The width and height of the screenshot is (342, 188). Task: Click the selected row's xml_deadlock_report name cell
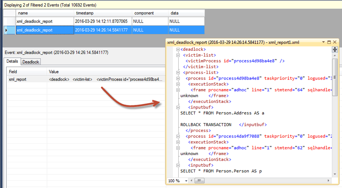[45, 30]
